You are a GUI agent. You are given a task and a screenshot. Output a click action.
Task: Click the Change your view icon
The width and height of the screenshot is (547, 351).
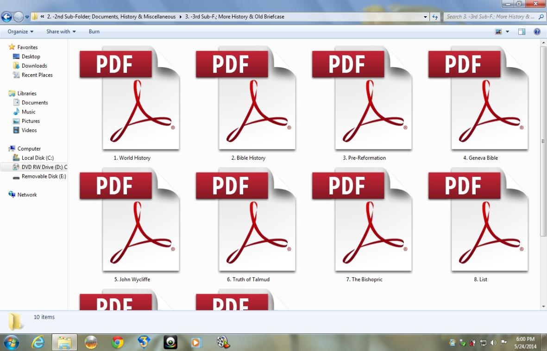(x=498, y=32)
